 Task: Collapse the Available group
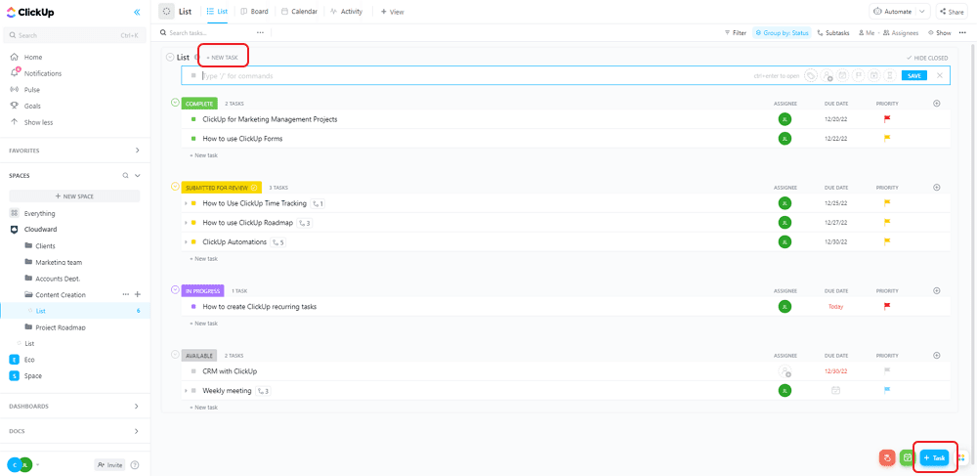pyautogui.click(x=175, y=355)
